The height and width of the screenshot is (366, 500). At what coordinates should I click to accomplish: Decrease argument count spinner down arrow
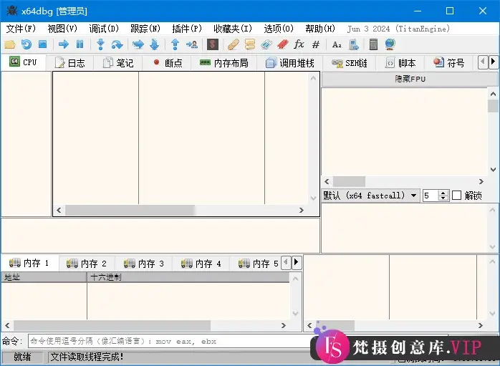(x=443, y=198)
